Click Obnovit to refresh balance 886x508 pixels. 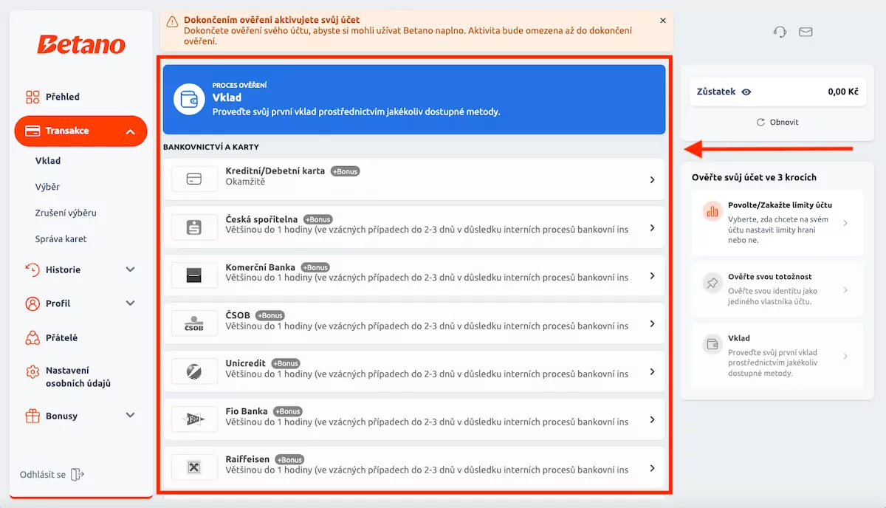coord(777,122)
